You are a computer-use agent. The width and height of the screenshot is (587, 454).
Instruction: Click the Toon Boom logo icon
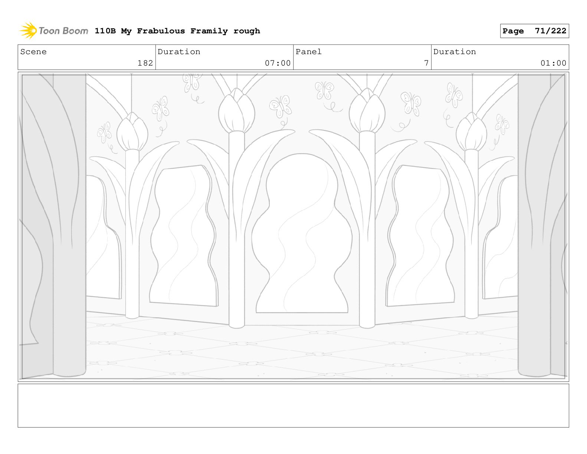pos(28,31)
